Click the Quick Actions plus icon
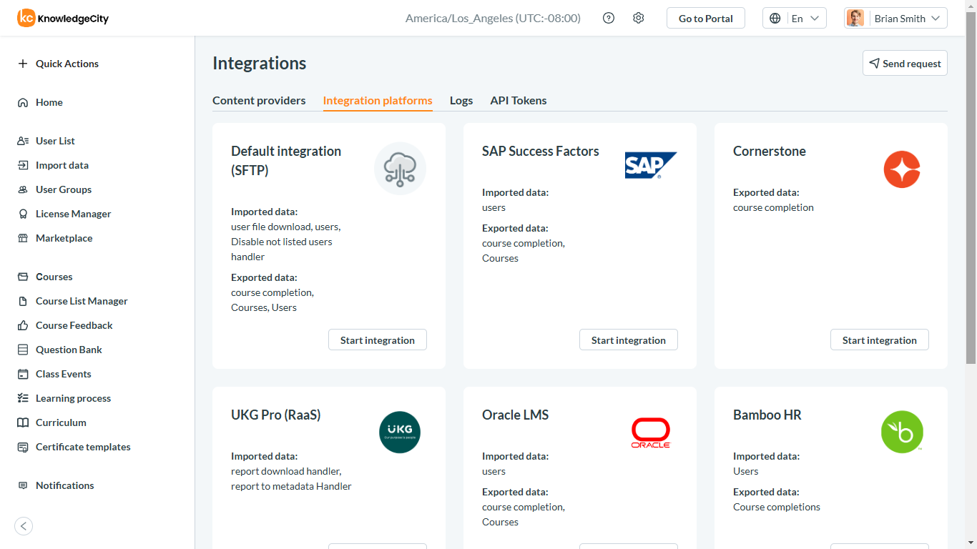977x549 pixels. pos(23,64)
